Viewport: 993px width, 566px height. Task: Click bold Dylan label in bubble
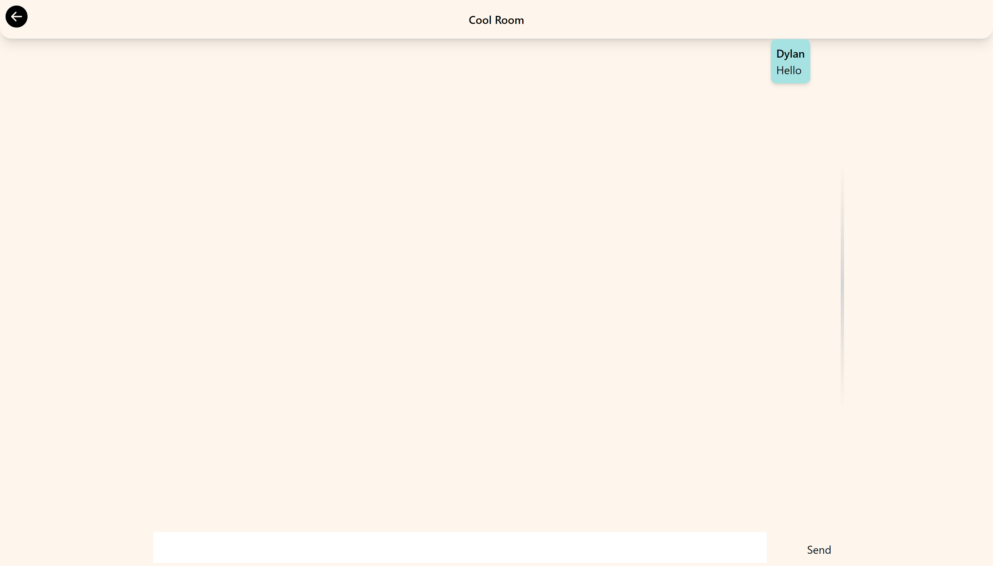coord(790,54)
